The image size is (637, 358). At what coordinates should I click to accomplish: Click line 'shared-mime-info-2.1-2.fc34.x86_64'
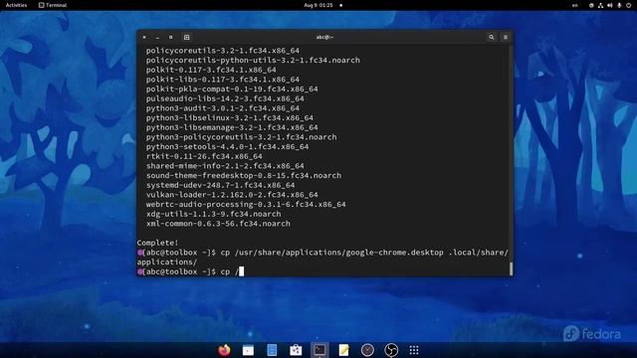coord(225,166)
